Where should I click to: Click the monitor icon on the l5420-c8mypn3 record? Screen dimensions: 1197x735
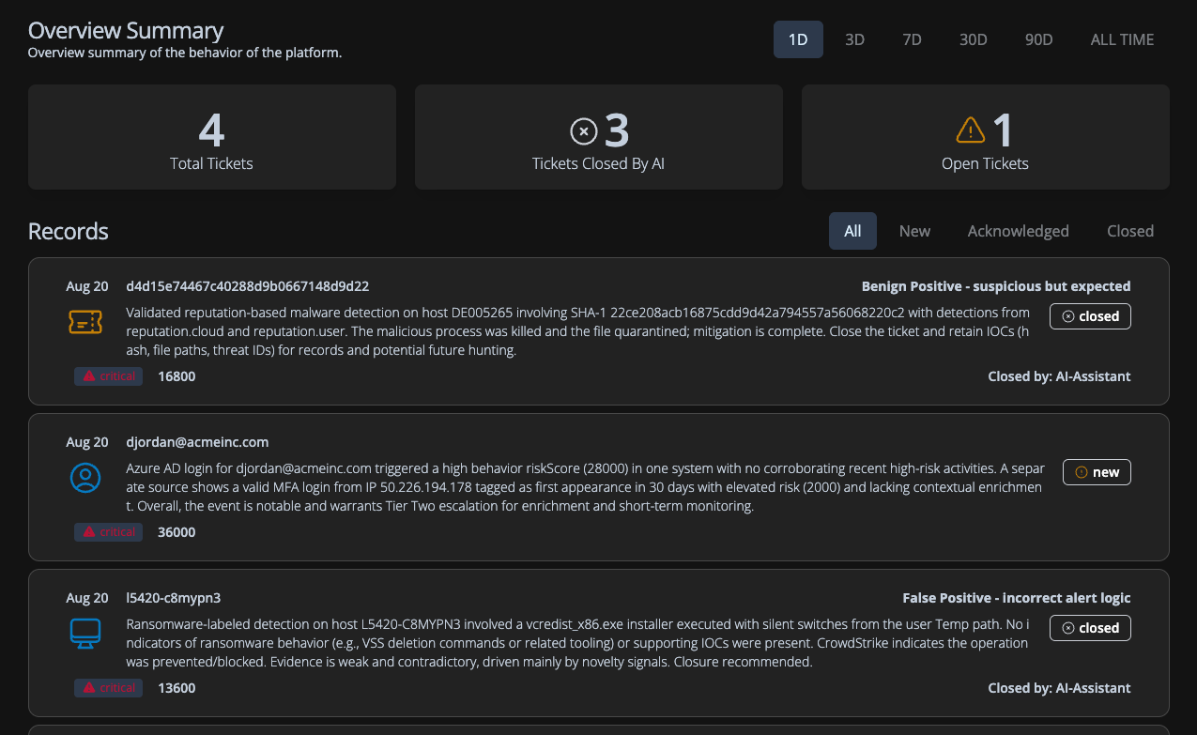(x=86, y=634)
